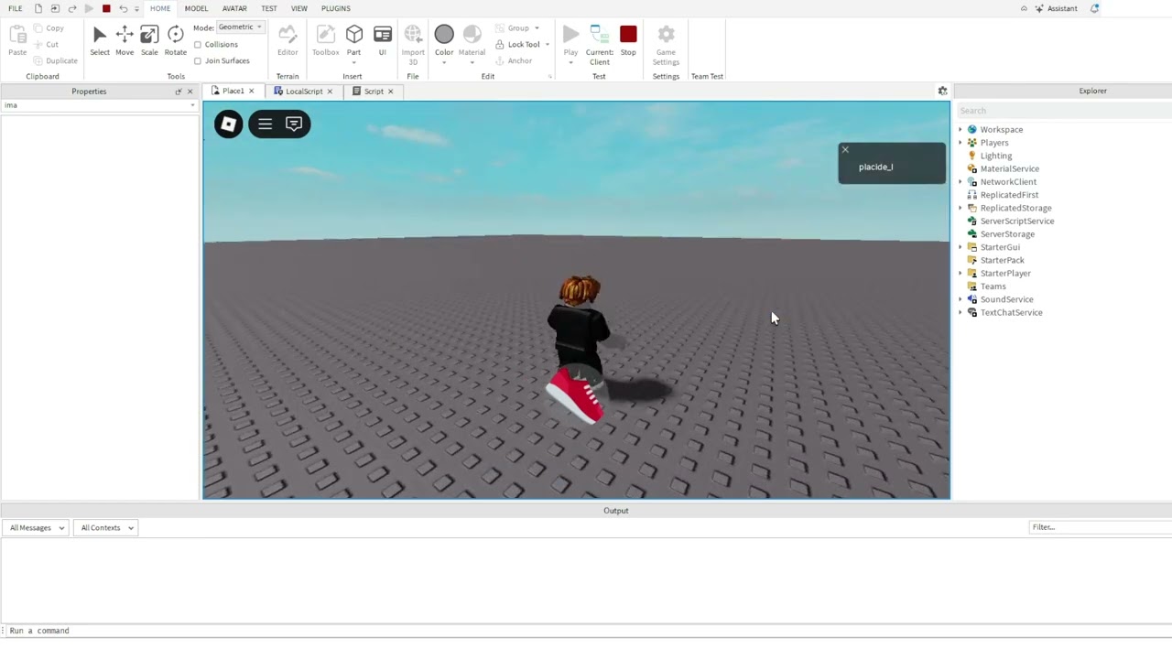Click the Lighting bulb icon
Image resolution: width=1172 pixels, height=659 pixels.
coord(972,156)
